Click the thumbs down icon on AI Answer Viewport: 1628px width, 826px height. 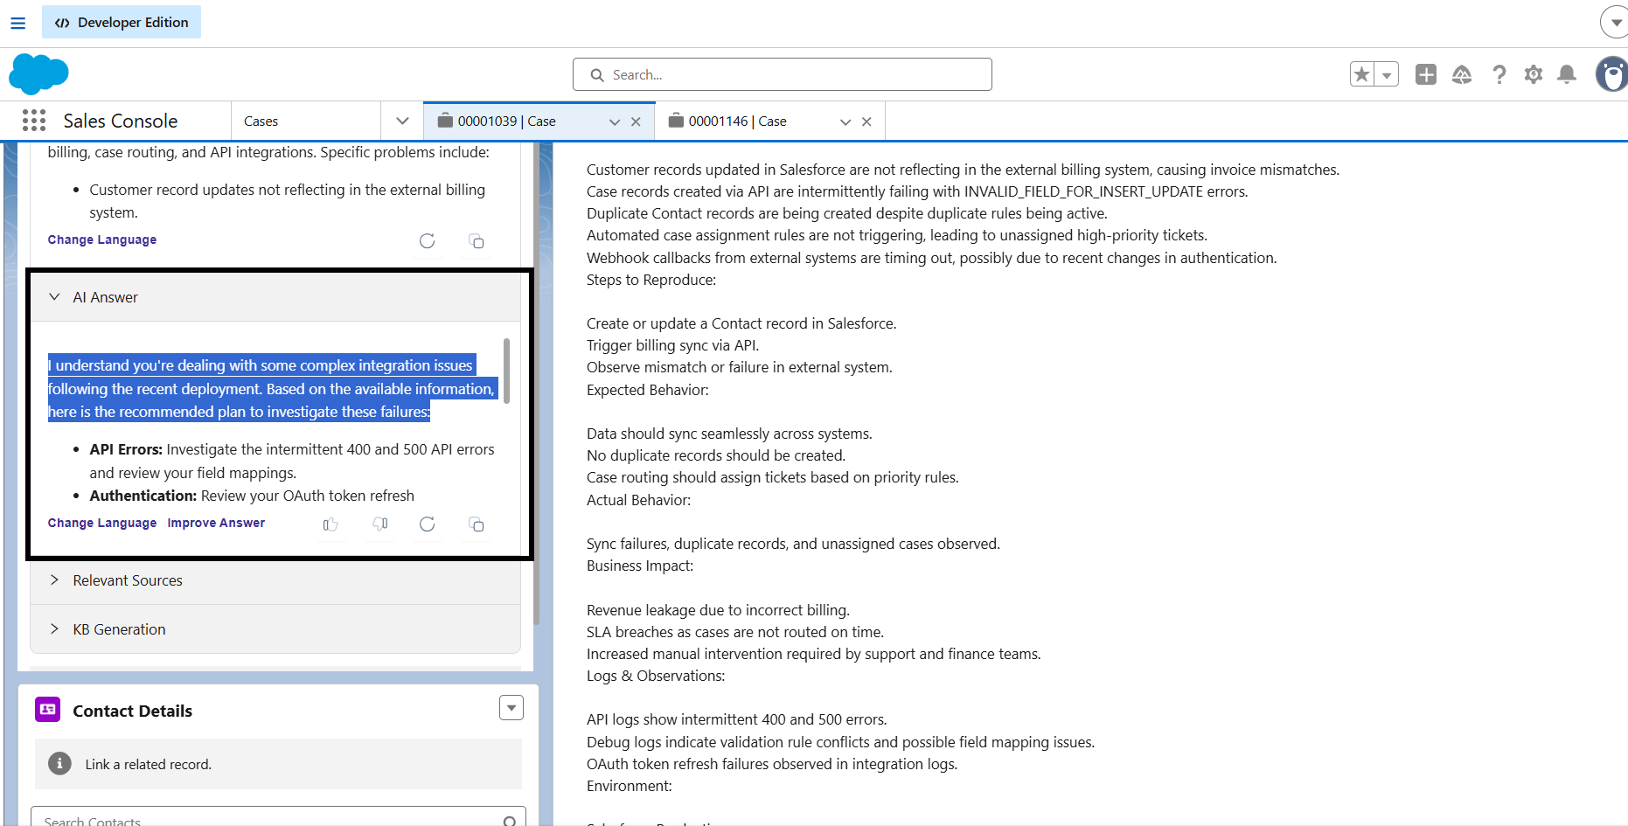[x=380, y=524]
